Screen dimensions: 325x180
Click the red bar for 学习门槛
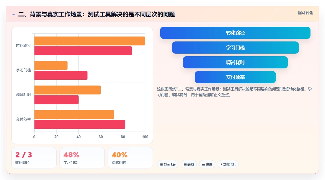(61, 75)
